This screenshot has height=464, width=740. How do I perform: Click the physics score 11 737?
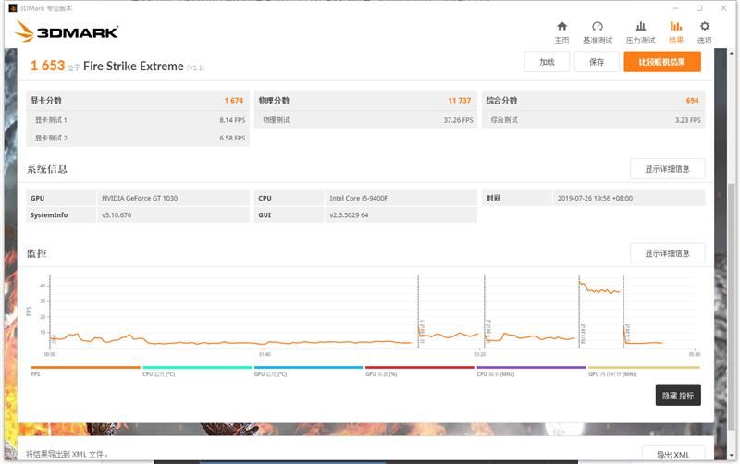tap(459, 101)
